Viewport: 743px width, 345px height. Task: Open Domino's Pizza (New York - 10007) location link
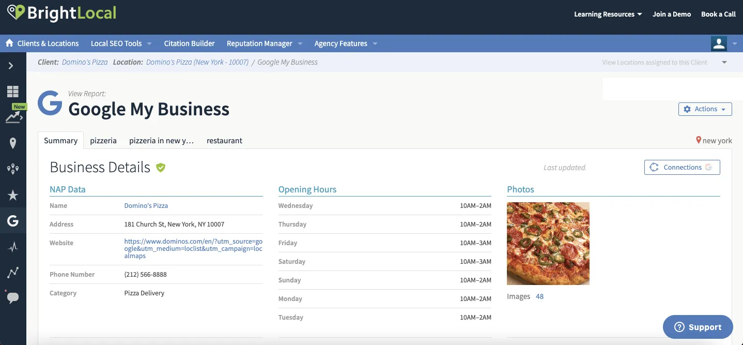(197, 62)
